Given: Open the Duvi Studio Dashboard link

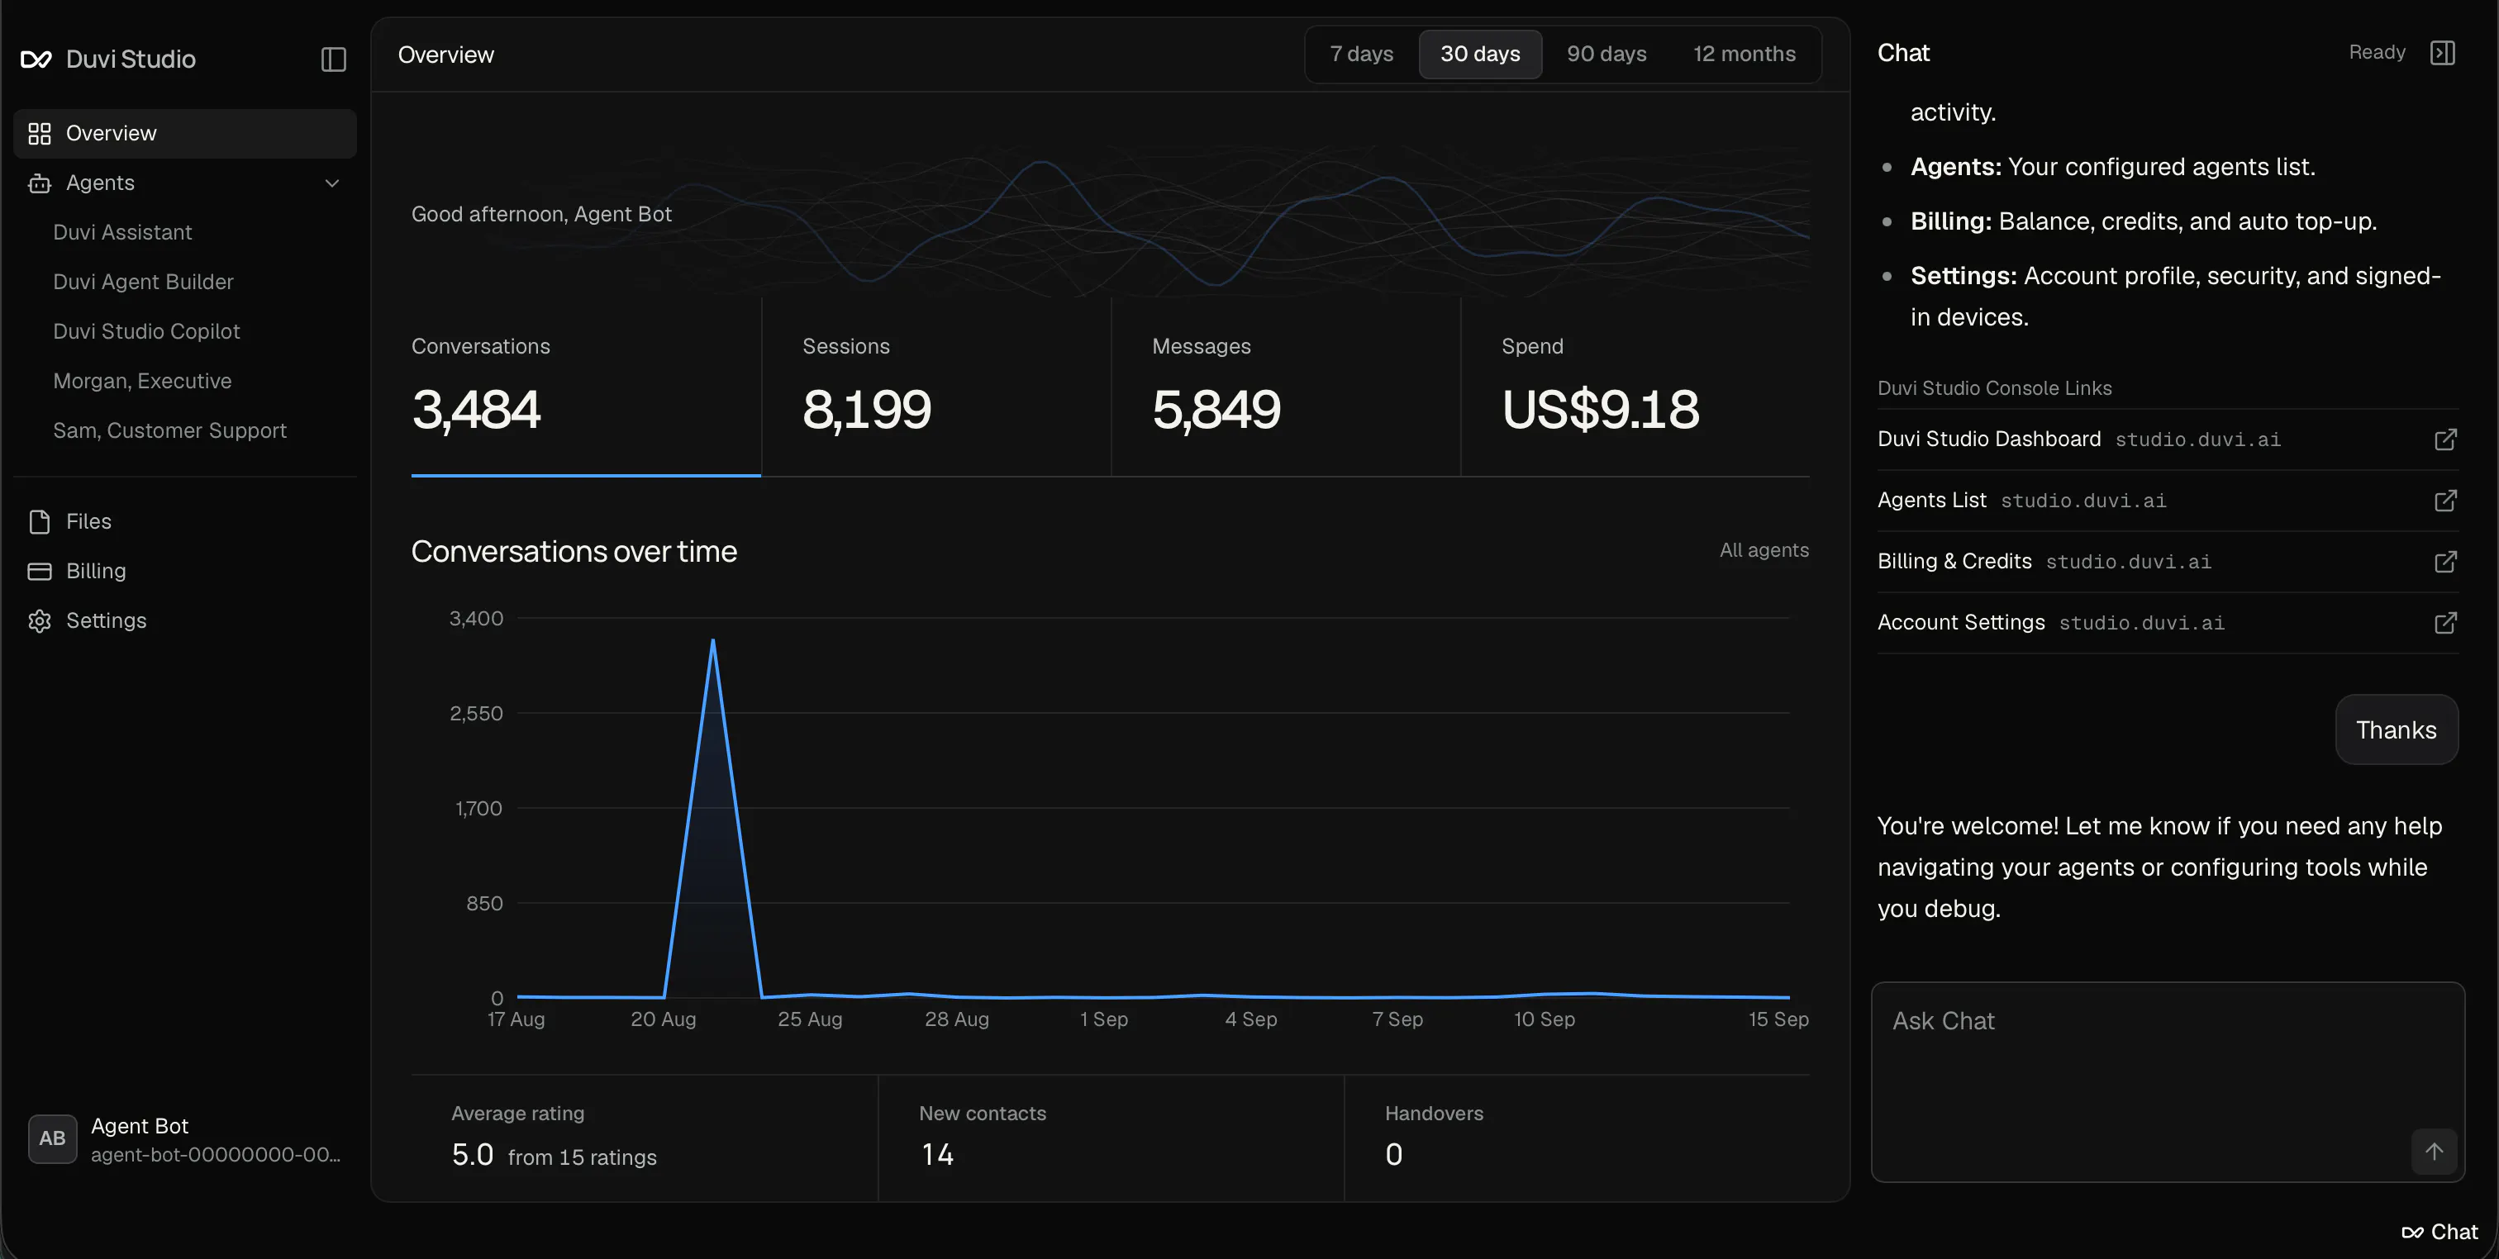Looking at the screenshot, I should pyautogui.click(x=2168, y=439).
